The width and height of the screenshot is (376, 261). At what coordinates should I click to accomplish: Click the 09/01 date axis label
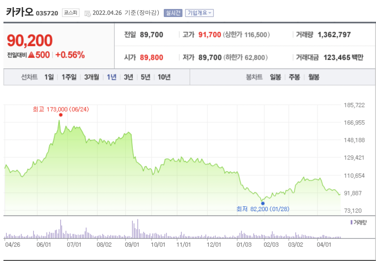pyautogui.click(x=132, y=245)
